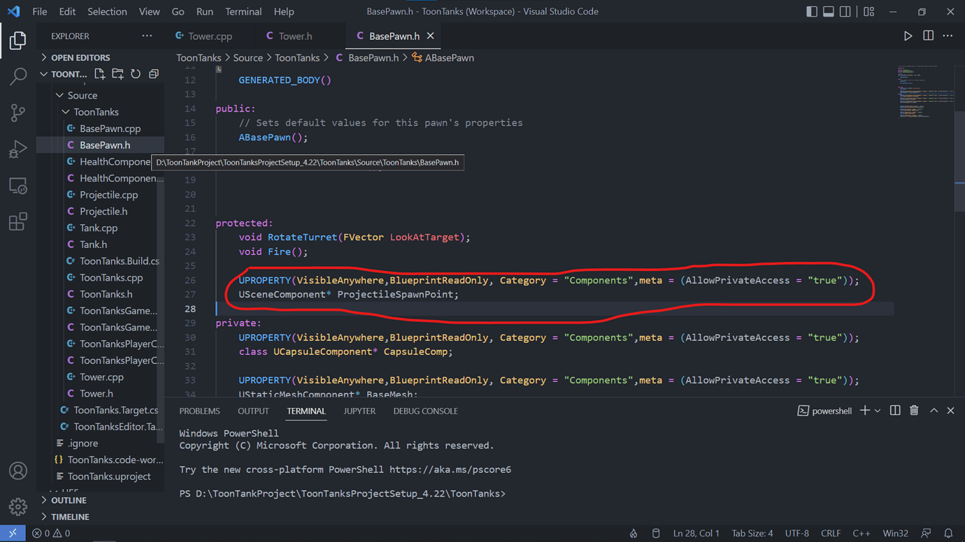Collapse the TOONT... workspace root section
The height and width of the screenshot is (542, 965).
coord(63,74)
